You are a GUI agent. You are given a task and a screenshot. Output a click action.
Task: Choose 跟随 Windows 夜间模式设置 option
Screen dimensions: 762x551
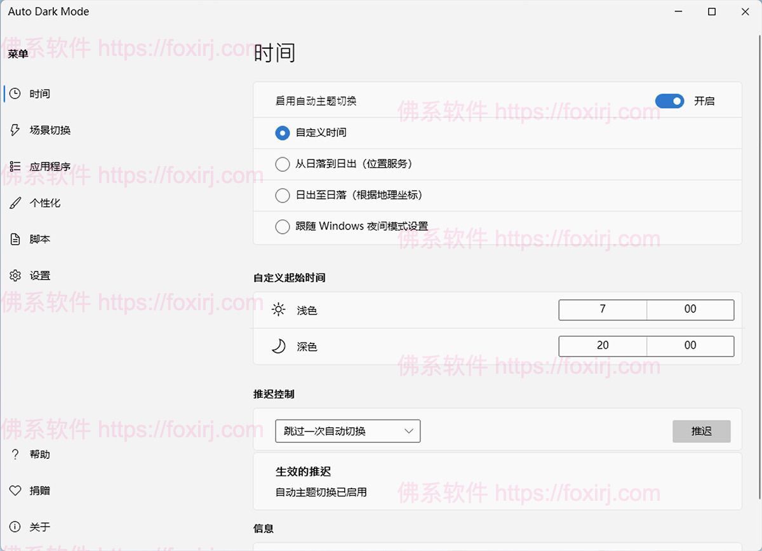(283, 226)
